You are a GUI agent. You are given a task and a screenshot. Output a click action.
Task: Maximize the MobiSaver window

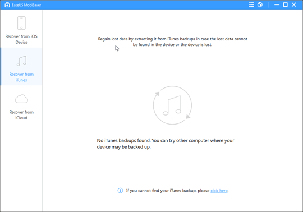click(x=286, y=4)
